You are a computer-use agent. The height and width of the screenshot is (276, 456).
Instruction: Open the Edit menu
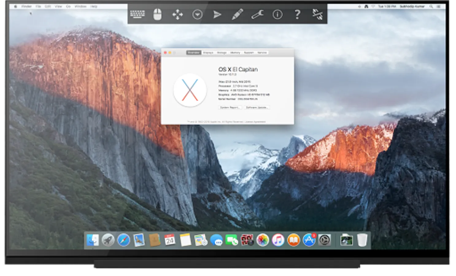point(48,6)
